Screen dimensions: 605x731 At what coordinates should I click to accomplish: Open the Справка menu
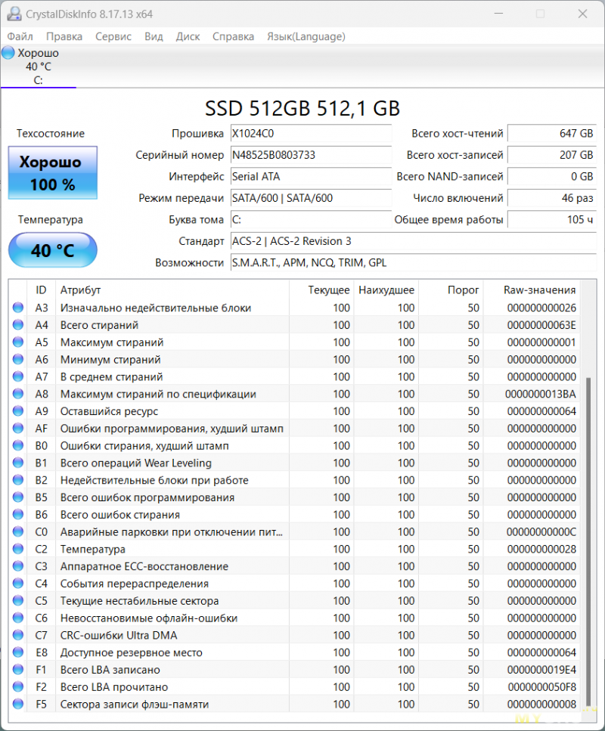(x=233, y=36)
